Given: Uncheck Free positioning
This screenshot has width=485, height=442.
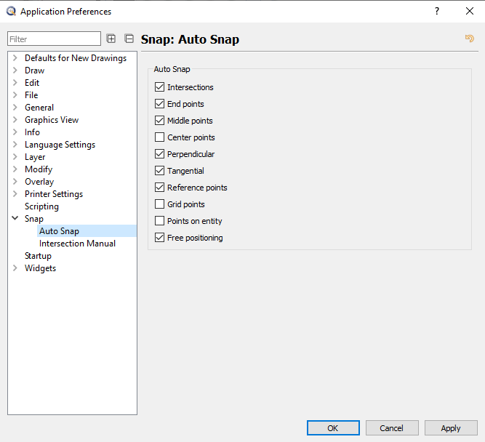Looking at the screenshot, I should [x=159, y=238].
